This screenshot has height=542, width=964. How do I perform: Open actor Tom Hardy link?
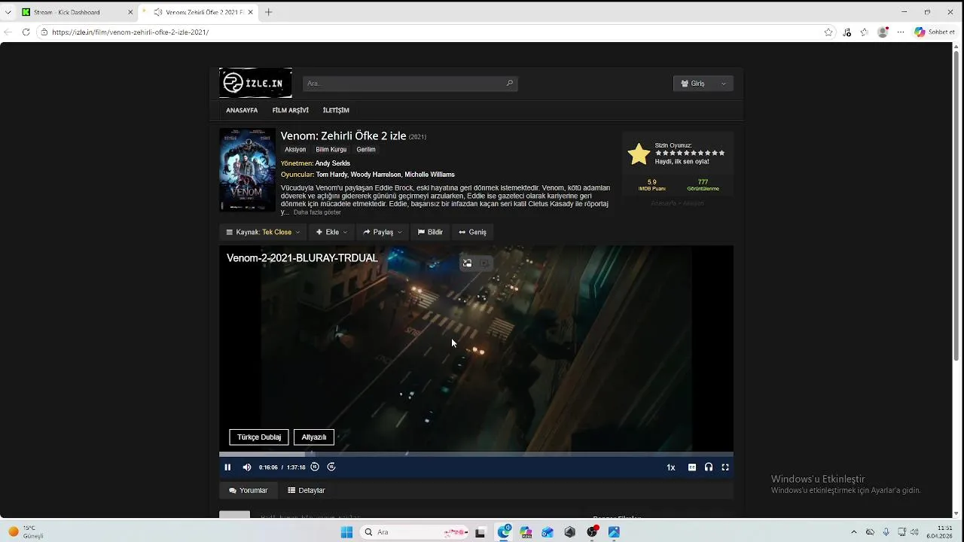331,175
